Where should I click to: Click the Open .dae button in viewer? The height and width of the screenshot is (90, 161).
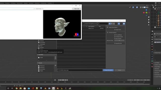tap(77, 9)
